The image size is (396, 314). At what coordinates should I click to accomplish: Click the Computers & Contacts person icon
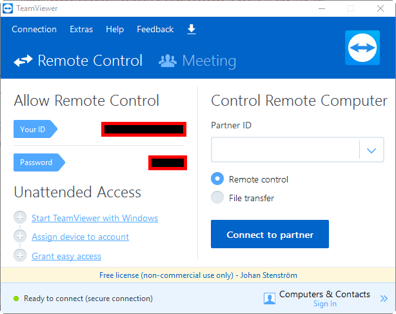click(270, 299)
